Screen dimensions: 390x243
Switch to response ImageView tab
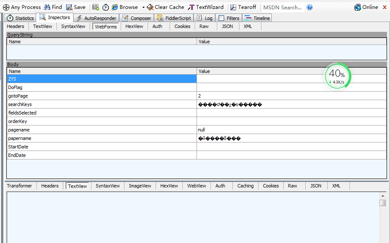pyautogui.click(x=140, y=186)
